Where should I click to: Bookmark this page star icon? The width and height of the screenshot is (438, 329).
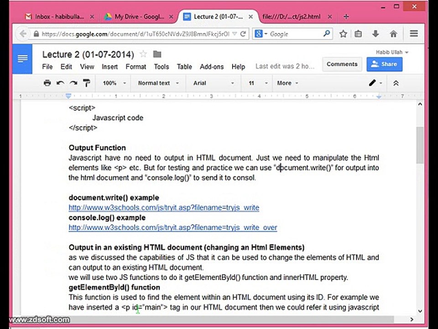343,34
